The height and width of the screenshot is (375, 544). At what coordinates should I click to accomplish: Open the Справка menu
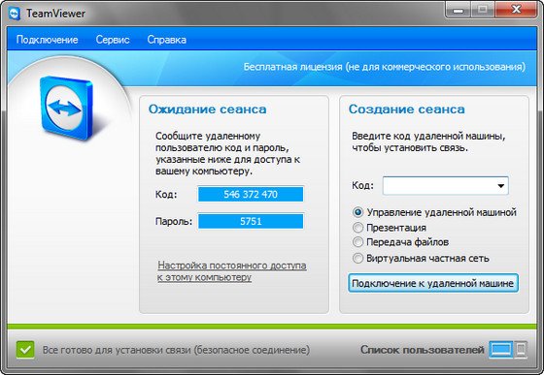[x=166, y=40]
